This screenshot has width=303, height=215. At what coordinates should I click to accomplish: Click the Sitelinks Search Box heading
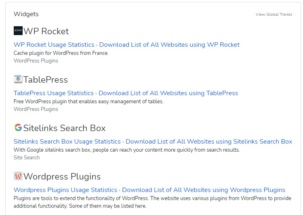click(x=64, y=128)
